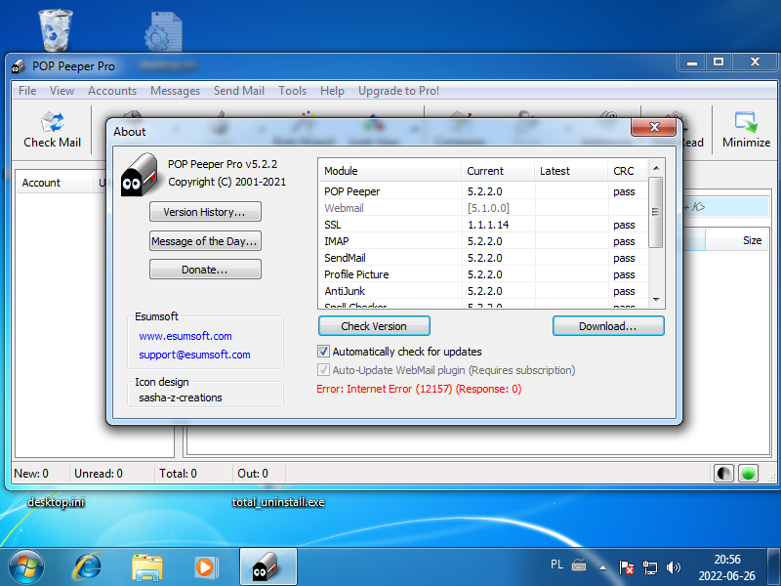Open Windows Media Player from taskbar
The width and height of the screenshot is (781, 586).
[205, 567]
